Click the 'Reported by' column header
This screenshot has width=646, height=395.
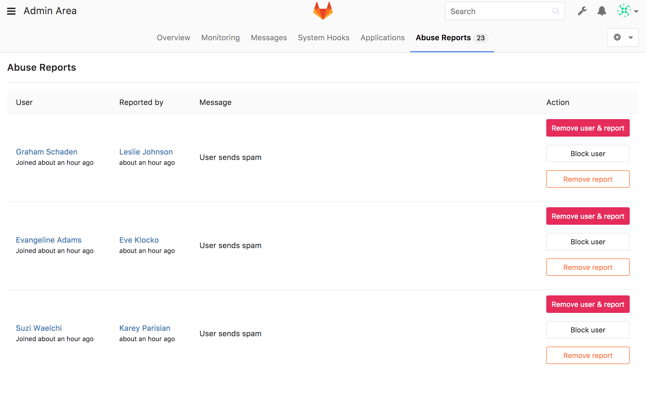141,102
